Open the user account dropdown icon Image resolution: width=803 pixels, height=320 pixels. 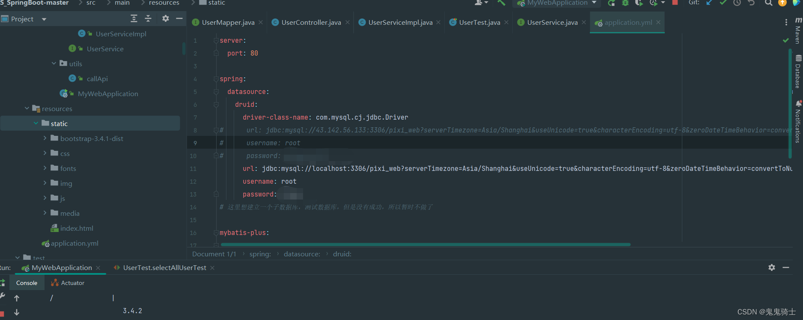481,3
